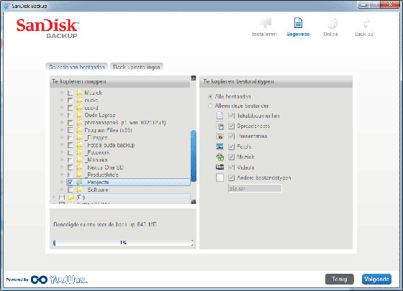Screen dimensions: 403x291
Task: Toggle the Spreadsheets checkbox
Action: (x=231, y=126)
